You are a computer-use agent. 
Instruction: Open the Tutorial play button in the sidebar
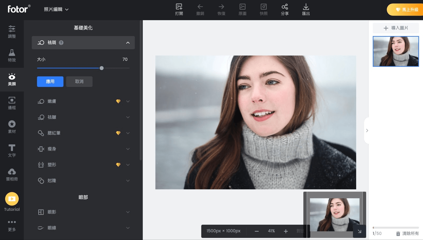[x=12, y=199]
